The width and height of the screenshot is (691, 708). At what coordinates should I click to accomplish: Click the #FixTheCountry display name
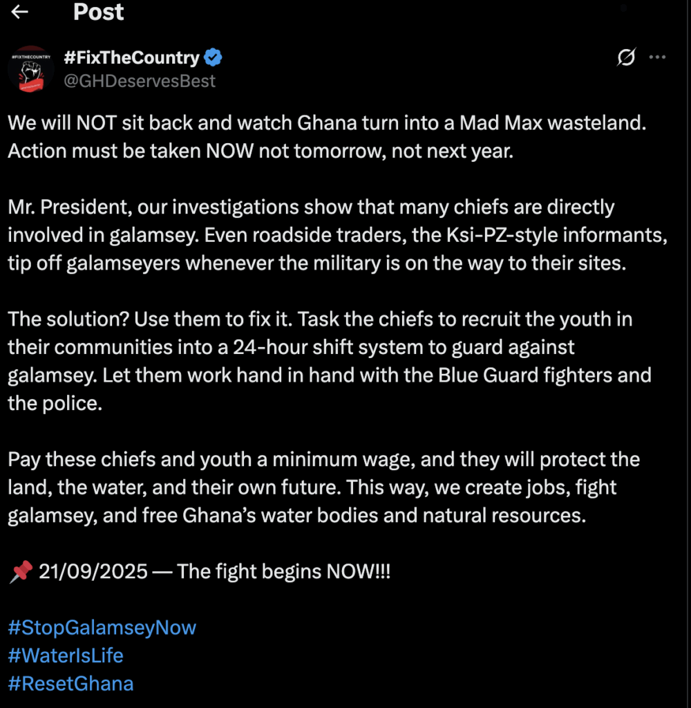pyautogui.click(x=131, y=57)
